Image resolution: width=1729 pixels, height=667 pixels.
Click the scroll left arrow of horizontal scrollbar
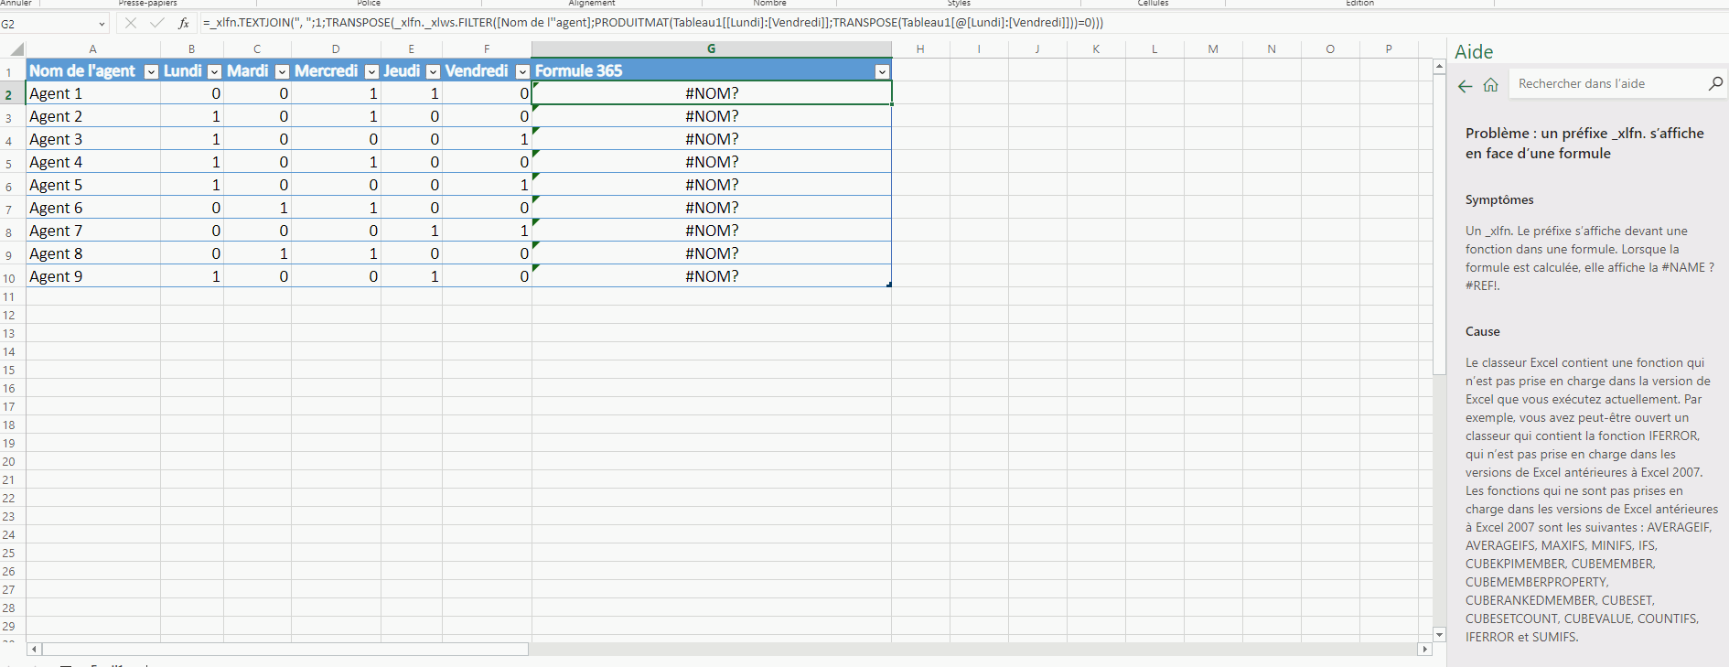35,649
